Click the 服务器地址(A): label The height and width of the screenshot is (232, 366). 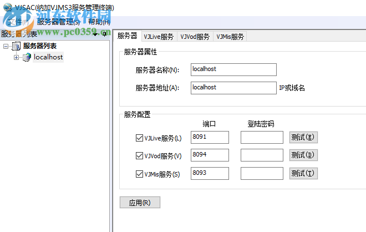(157, 88)
